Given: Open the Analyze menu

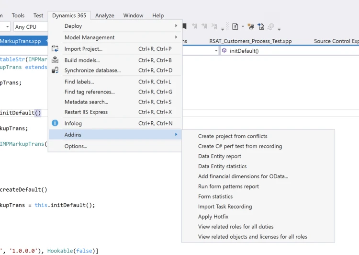Looking at the screenshot, I should pos(104,15).
